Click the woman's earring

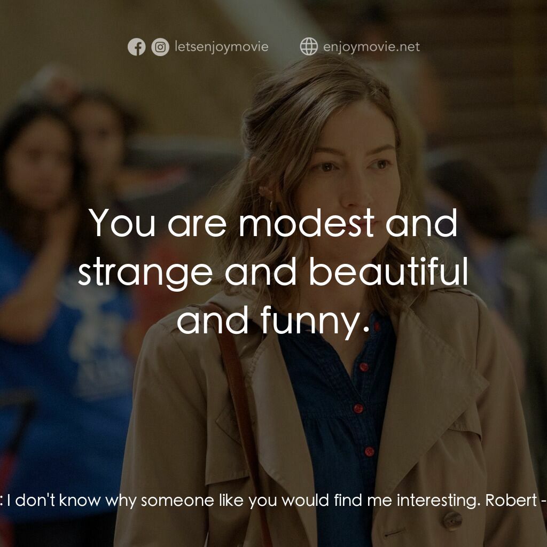tap(272, 206)
